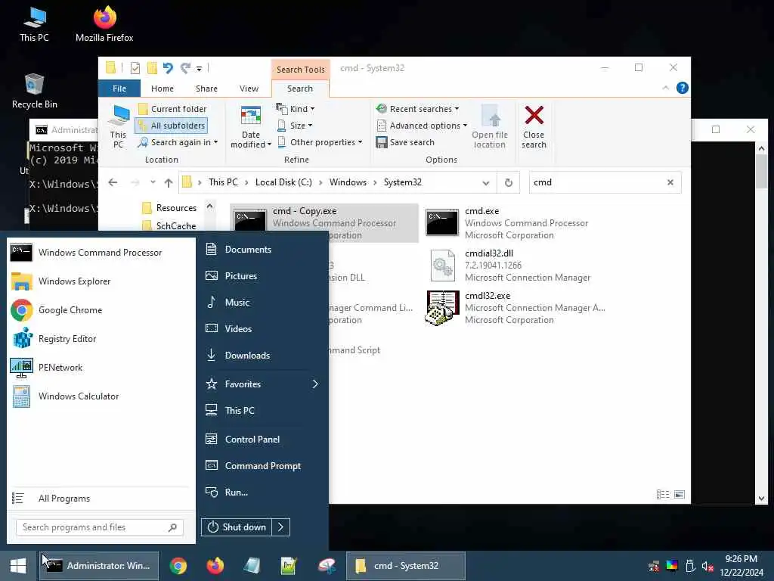This screenshot has width=774, height=581.
Task: Open Firefox from the taskbar
Action: [x=215, y=566]
